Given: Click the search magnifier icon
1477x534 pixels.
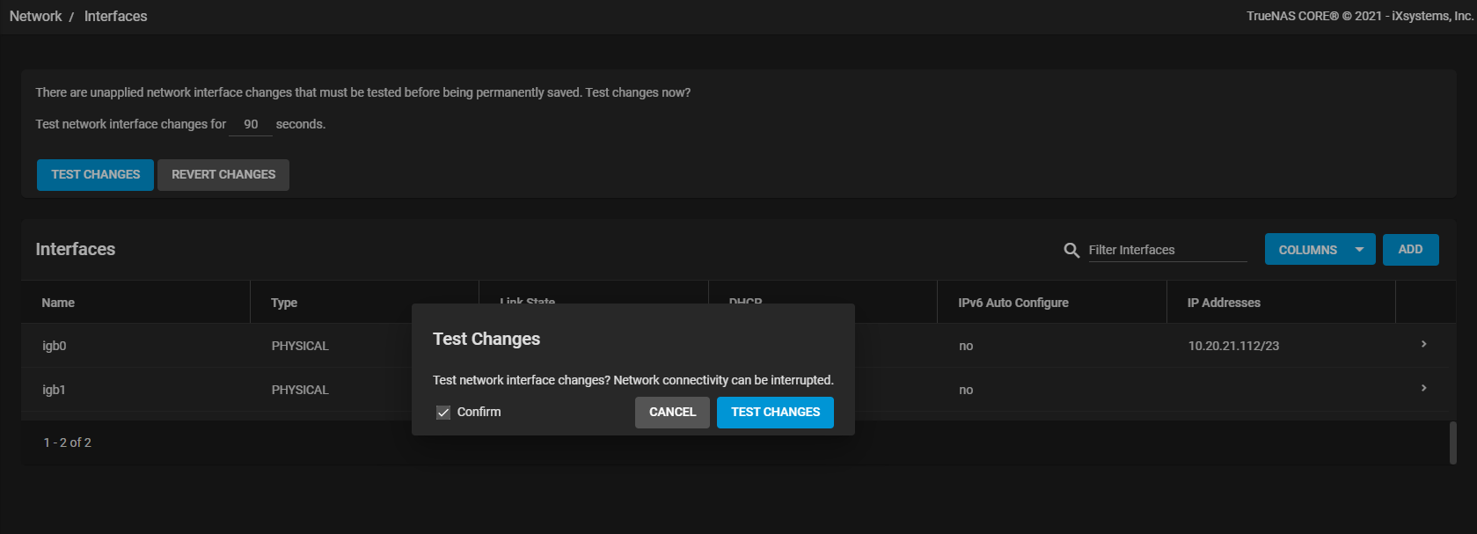Looking at the screenshot, I should 1071,251.
